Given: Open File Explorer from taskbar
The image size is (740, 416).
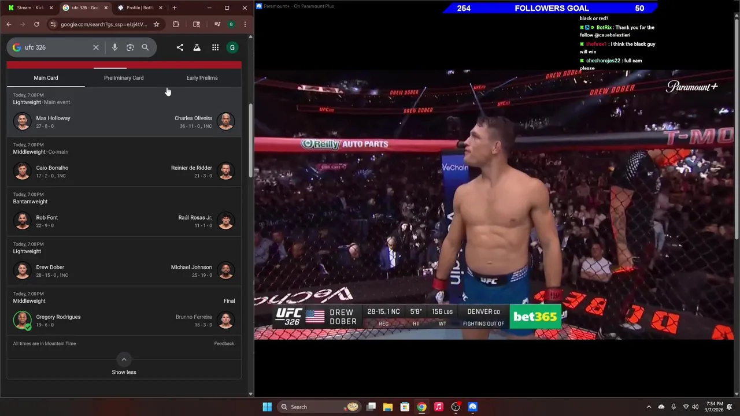Looking at the screenshot, I should coord(388,407).
